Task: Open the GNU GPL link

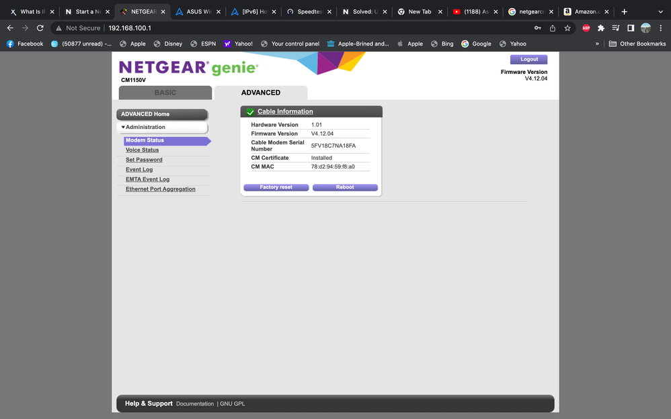Action: point(233,404)
